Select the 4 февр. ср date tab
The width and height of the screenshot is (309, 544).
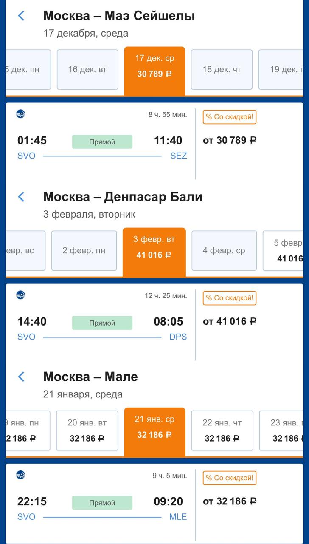(224, 251)
